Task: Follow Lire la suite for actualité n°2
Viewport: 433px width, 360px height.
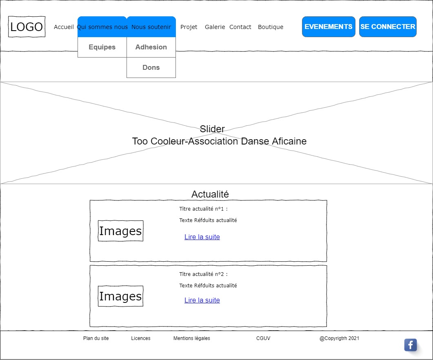Action: point(202,300)
